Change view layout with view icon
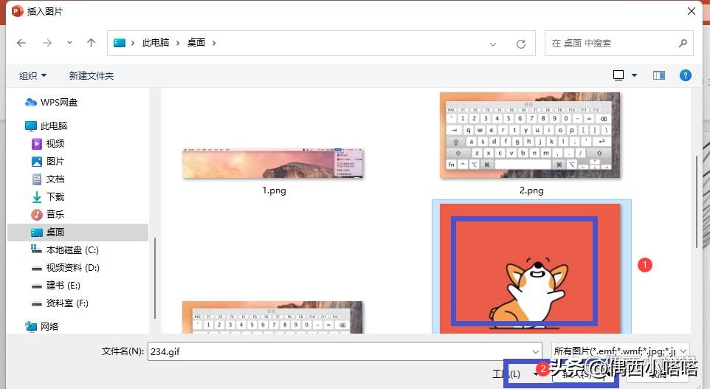Screen dimensions: 710x389 (x=618, y=75)
